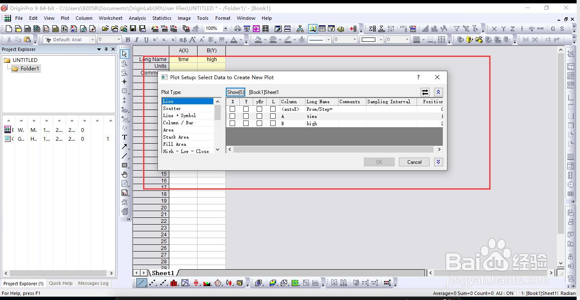
Task: Select Column / Bar plot type
Action: pos(188,123)
